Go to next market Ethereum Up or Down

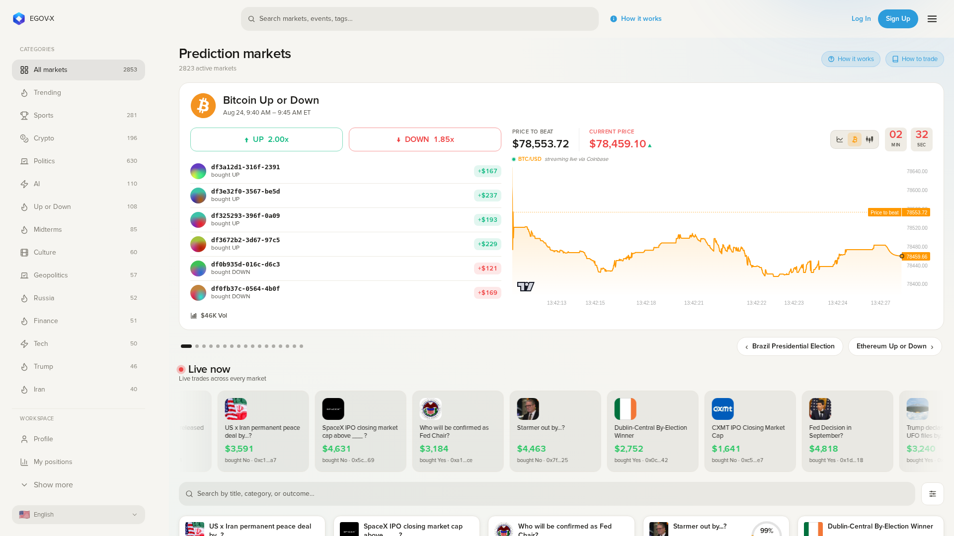tap(895, 346)
